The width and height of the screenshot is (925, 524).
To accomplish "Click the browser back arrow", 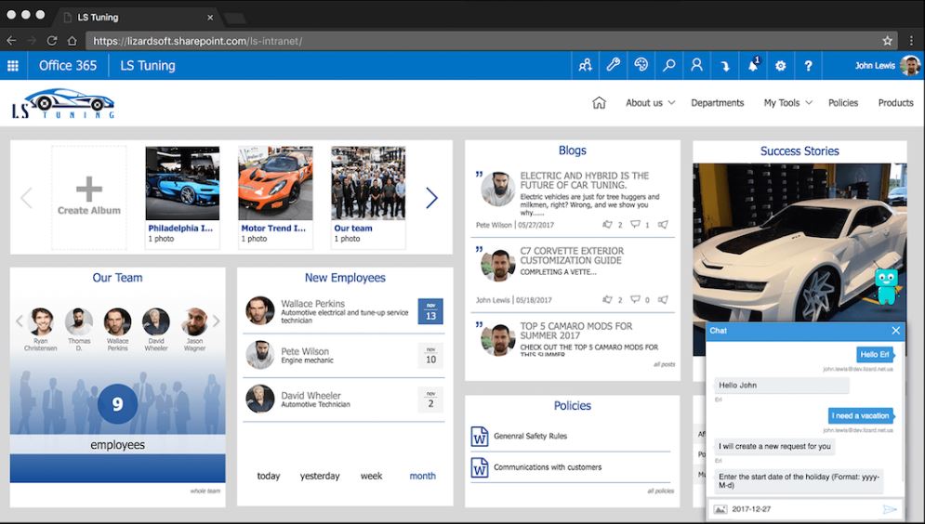I will (12, 41).
